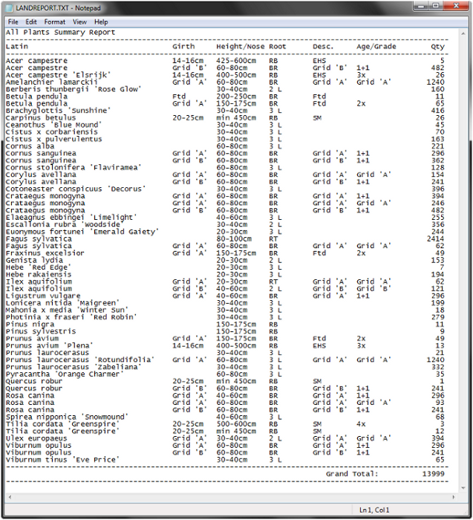Screen dimensions: 473x520
Task: Click the grand total value 13999
Action: [433, 474]
